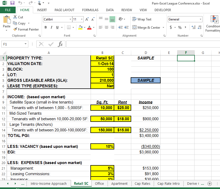The width and height of the screenshot is (220, 189).
Task: Switch to the Office sheet tab
Action: (x=99, y=183)
